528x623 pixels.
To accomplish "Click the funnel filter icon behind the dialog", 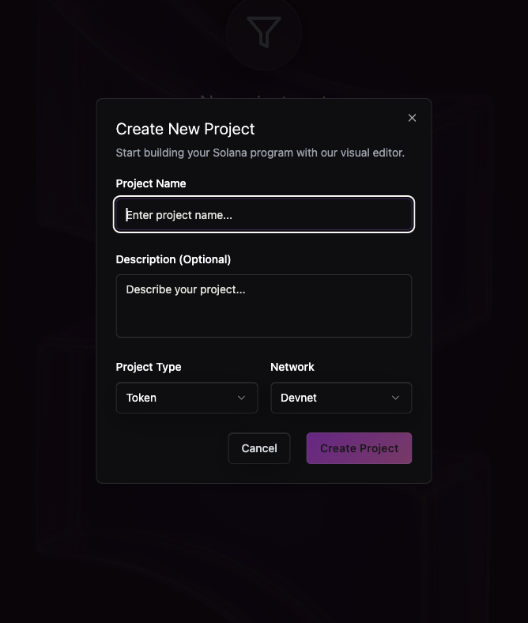I will 264,32.
